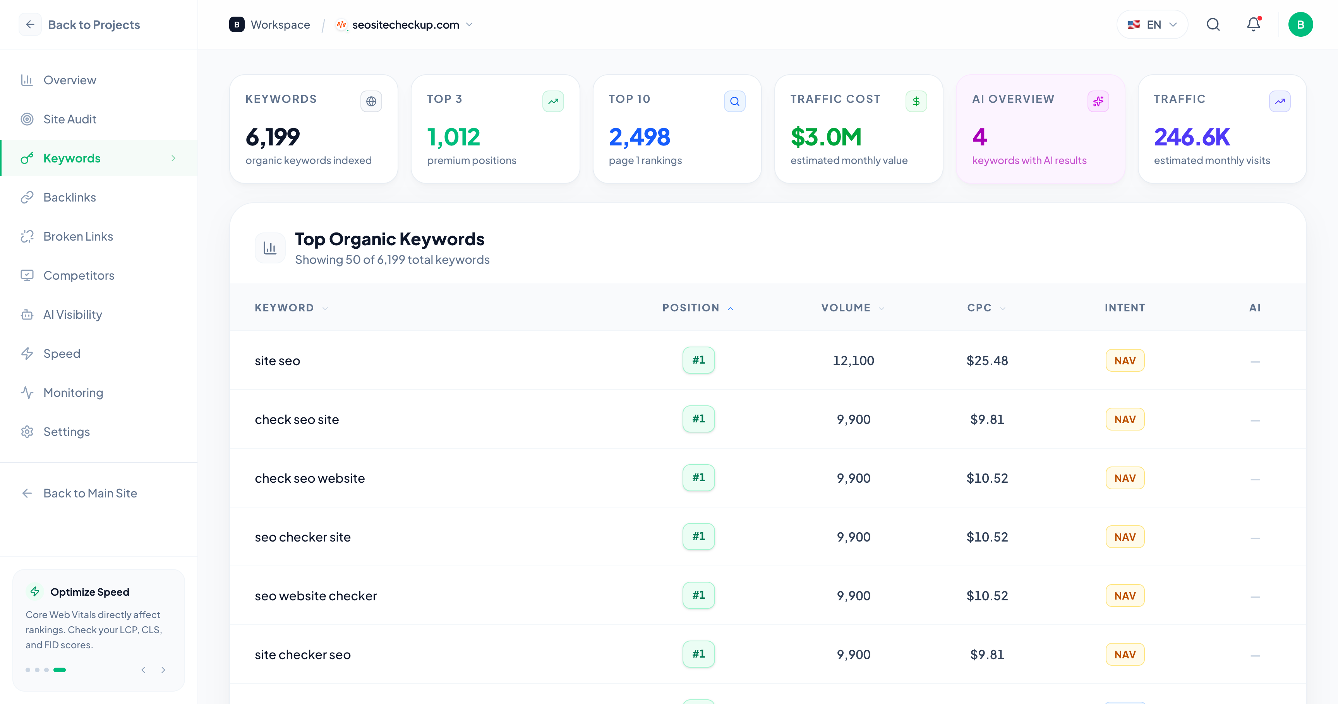Click the 'seo website checker' keyword

(315, 596)
